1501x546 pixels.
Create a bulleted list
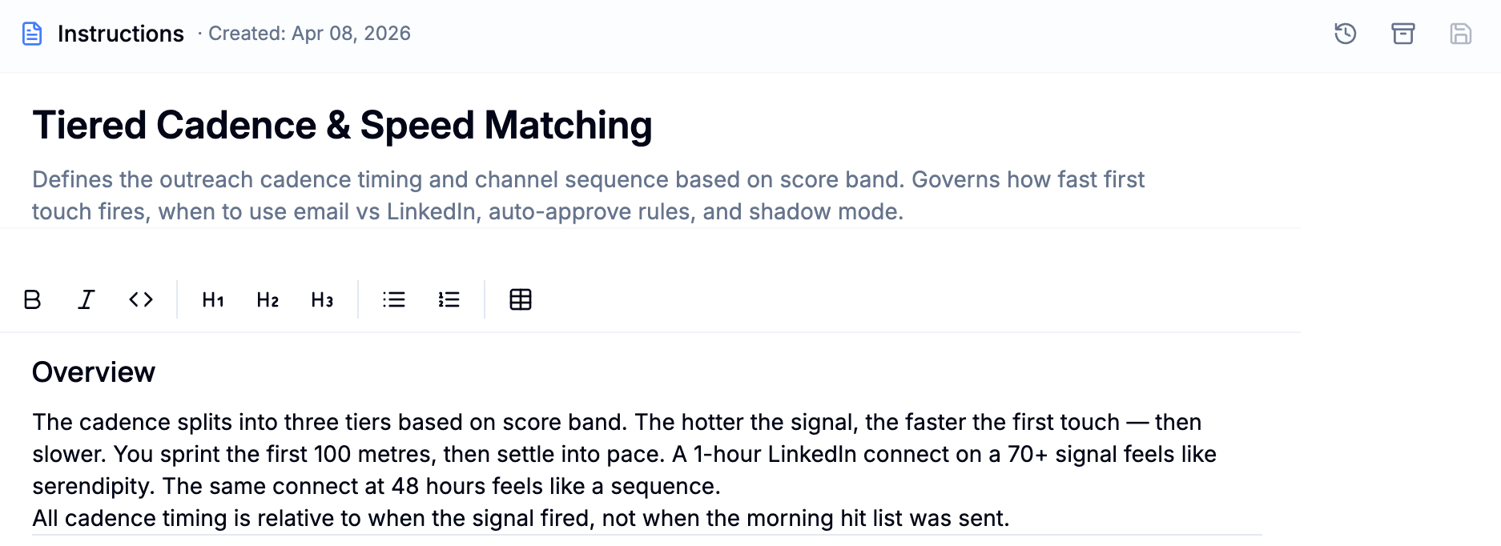coord(393,299)
